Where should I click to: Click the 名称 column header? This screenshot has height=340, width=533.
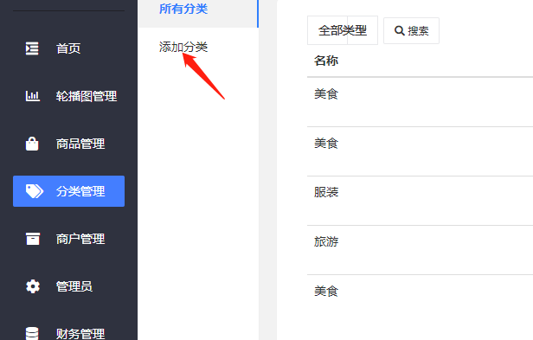tap(326, 61)
